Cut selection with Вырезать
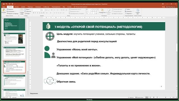 [10, 9]
